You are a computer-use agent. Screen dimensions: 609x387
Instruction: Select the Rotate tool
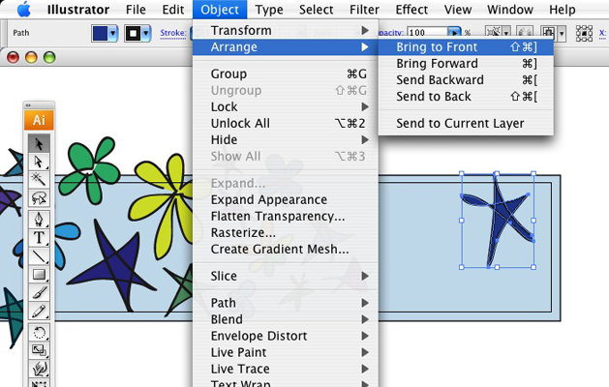pyautogui.click(x=39, y=332)
